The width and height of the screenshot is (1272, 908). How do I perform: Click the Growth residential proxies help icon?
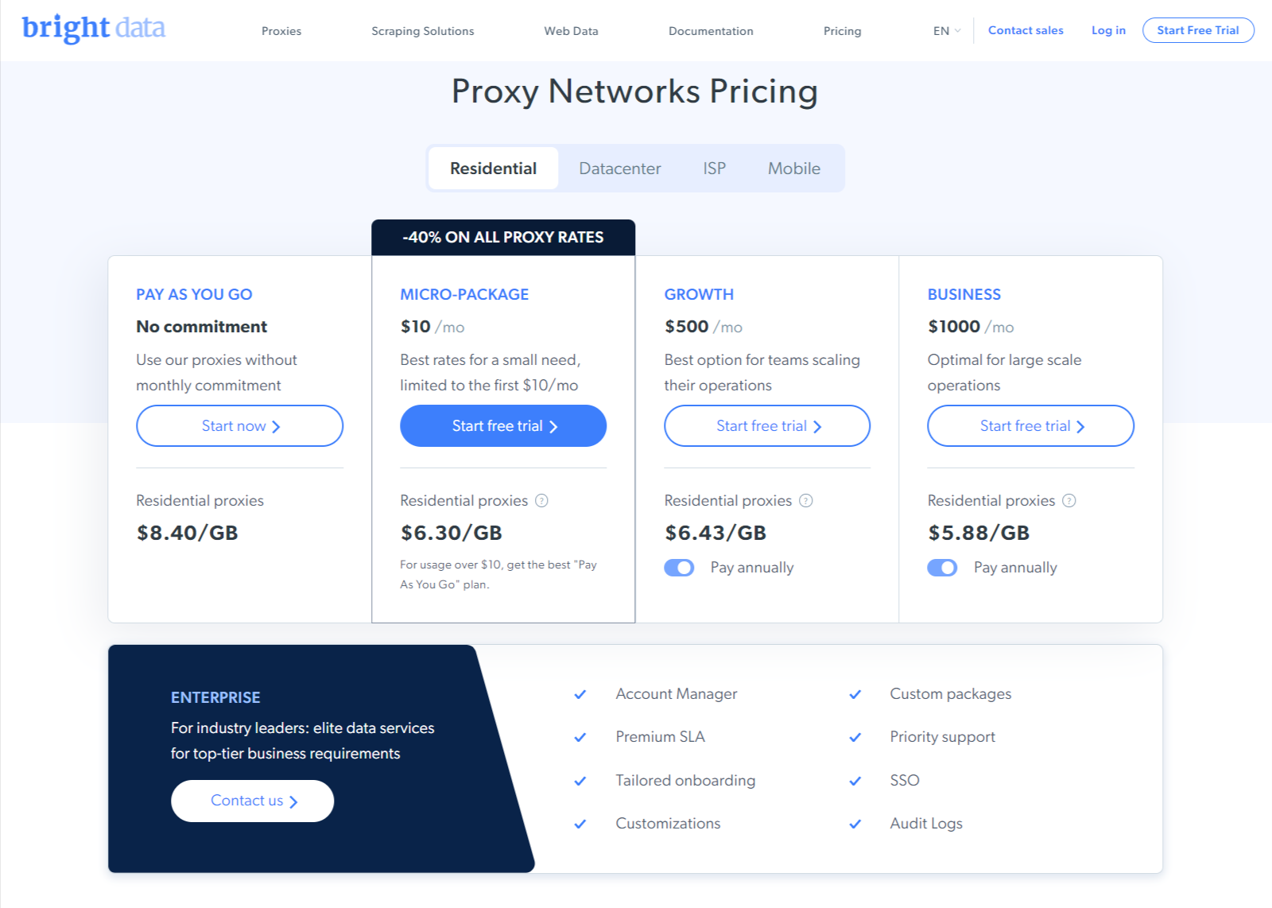[805, 501]
